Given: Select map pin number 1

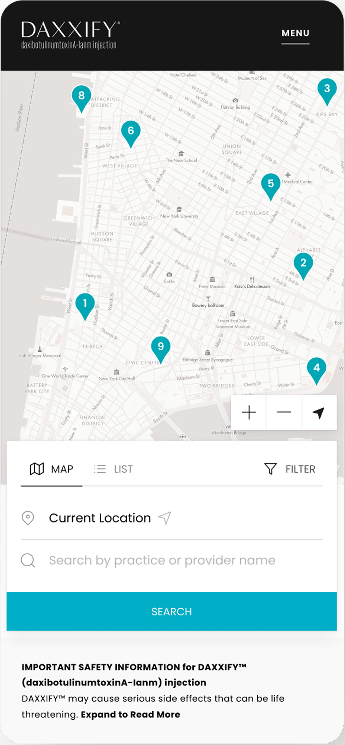Looking at the screenshot, I should (85, 307).
